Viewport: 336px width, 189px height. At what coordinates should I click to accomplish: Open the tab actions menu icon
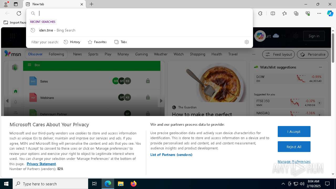click(16, 4)
